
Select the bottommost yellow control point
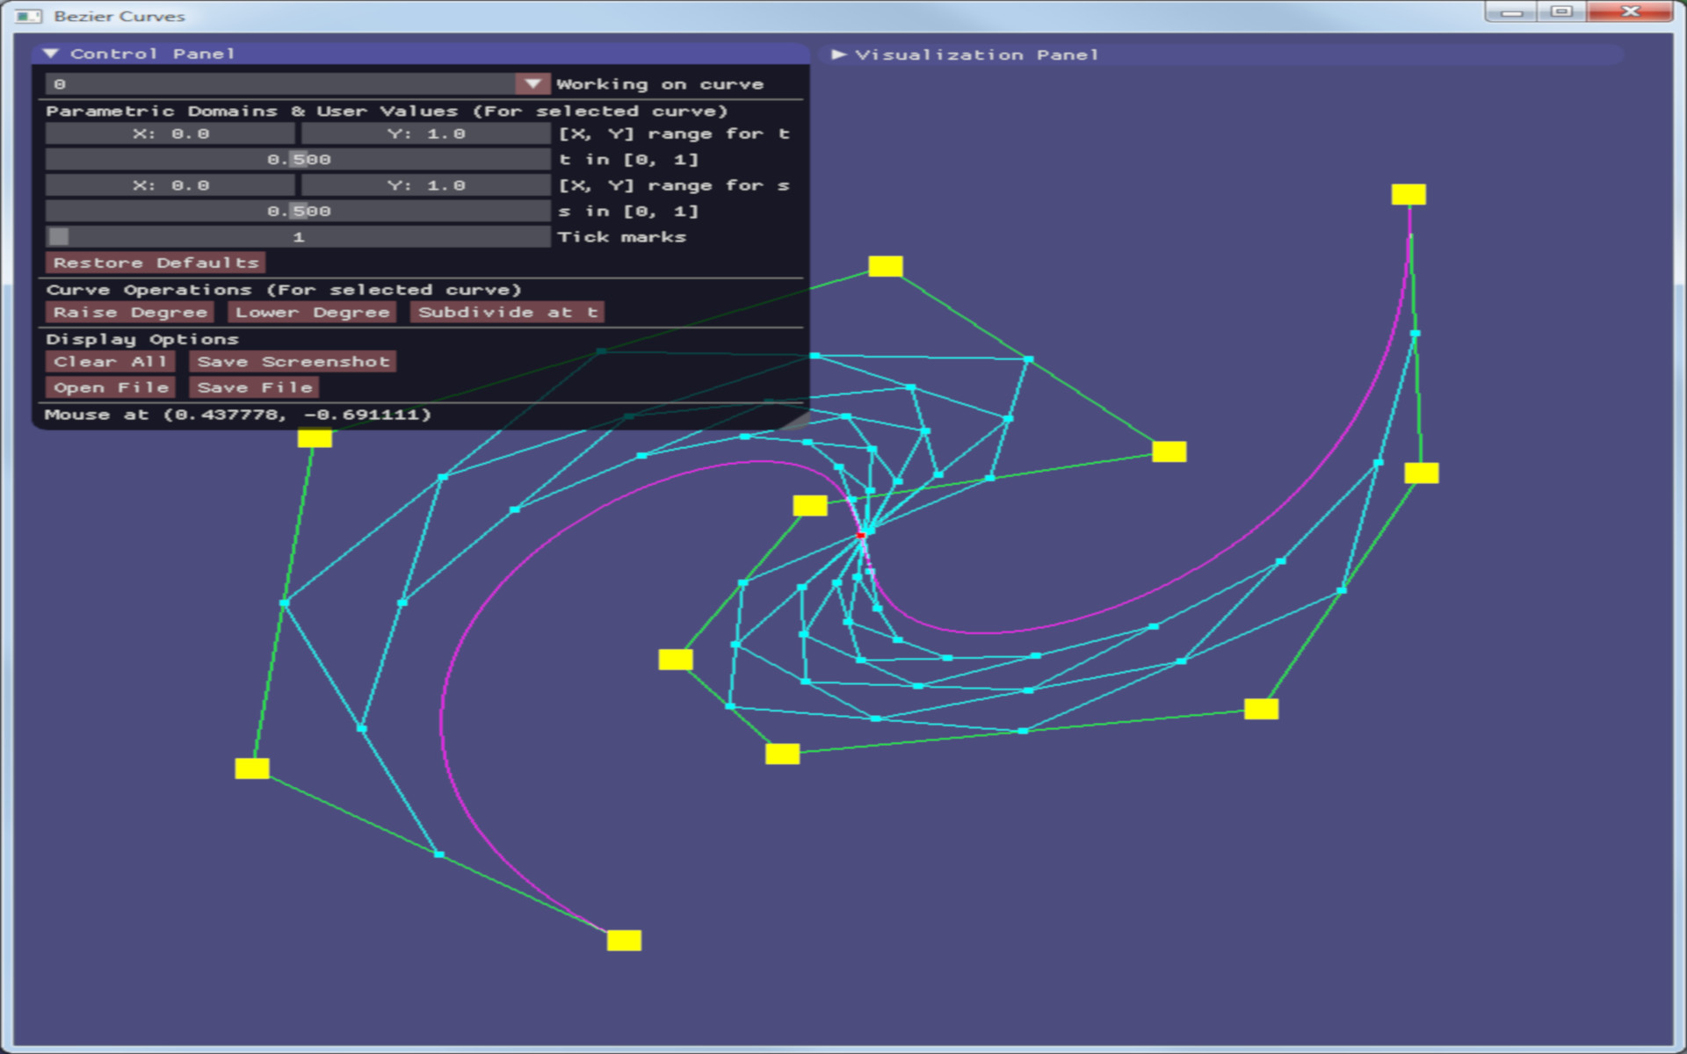(624, 941)
